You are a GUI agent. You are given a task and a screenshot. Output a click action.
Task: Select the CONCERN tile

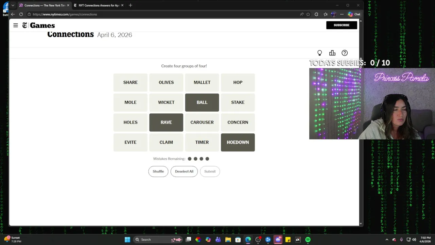point(238,122)
